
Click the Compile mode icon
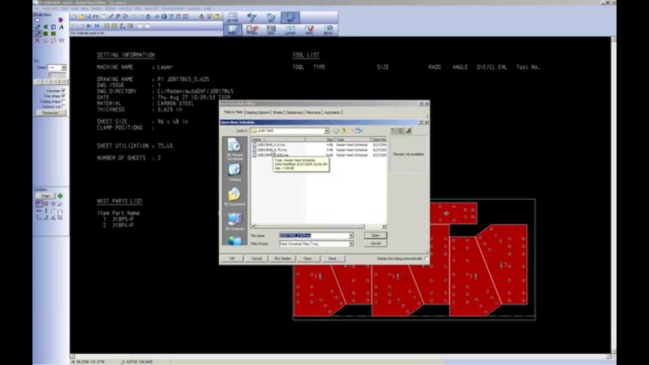pos(291,30)
